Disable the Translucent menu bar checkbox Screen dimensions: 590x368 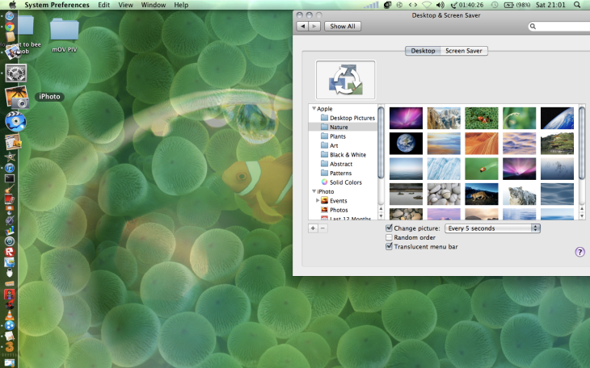(x=390, y=246)
